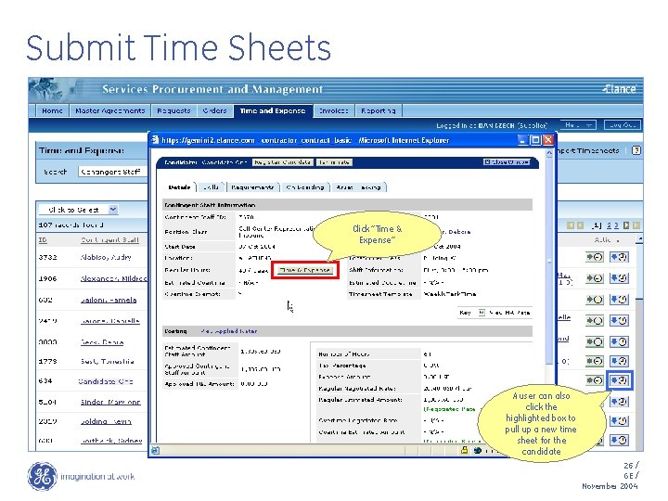Click blue new-timesheet icon for Bolding, Kevin
Image resolution: width=668 pixels, height=501 pixels.
619,421
